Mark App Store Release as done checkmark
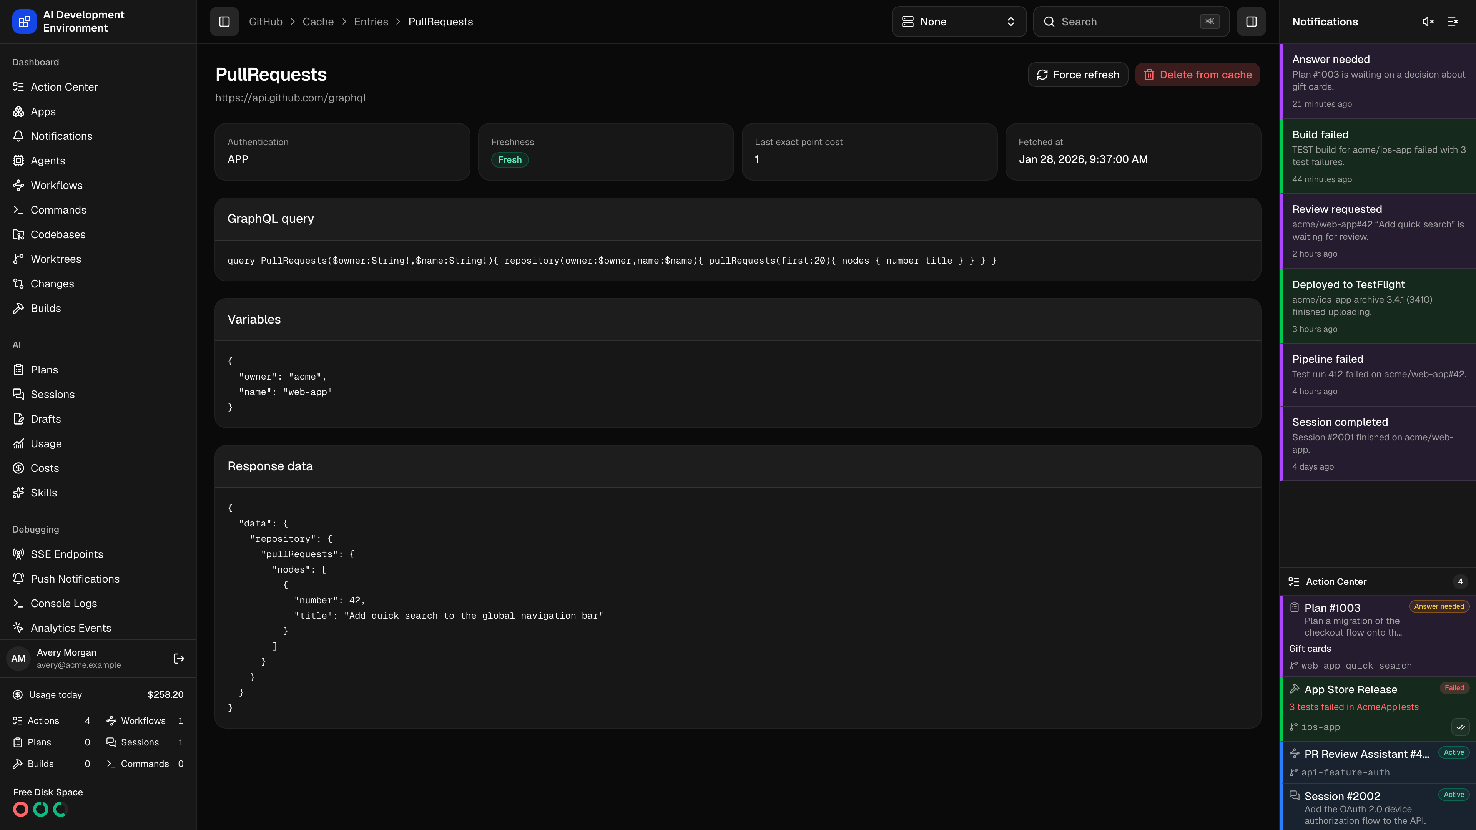Screen dimensions: 1476x830 tap(1460, 727)
